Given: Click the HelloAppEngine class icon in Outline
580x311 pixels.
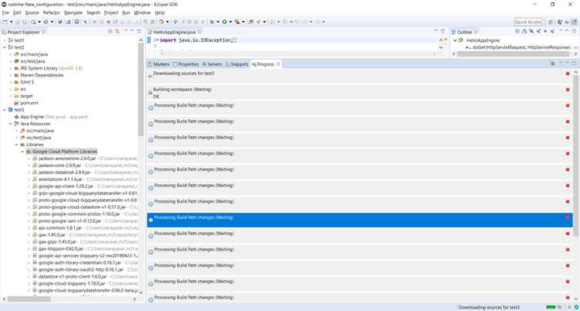Looking at the screenshot, I should (x=461, y=40).
